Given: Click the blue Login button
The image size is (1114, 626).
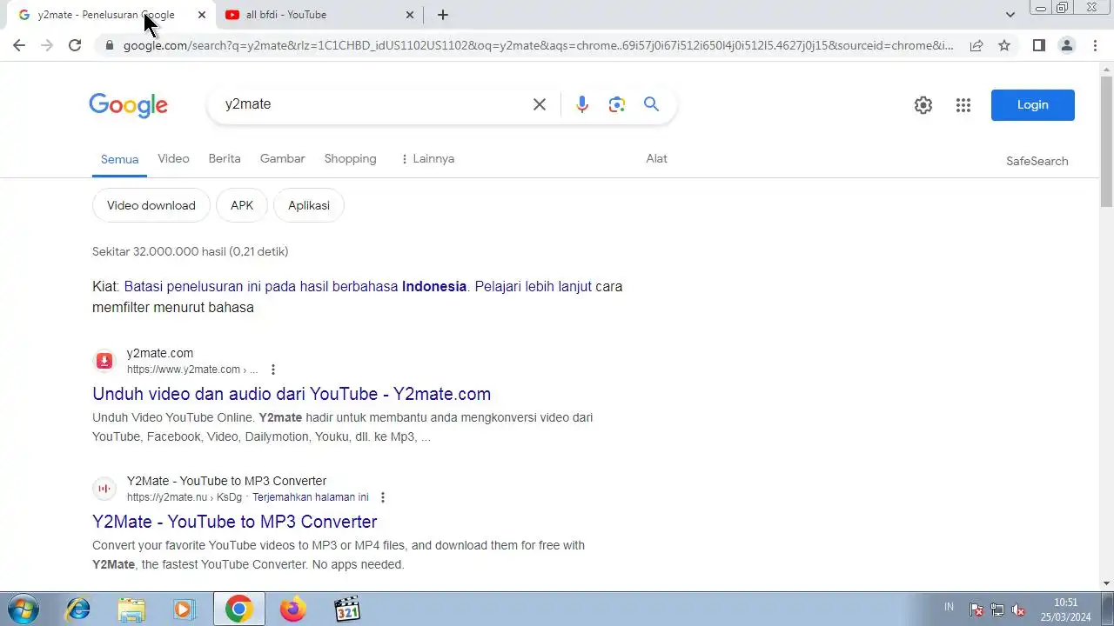Looking at the screenshot, I should [1033, 105].
